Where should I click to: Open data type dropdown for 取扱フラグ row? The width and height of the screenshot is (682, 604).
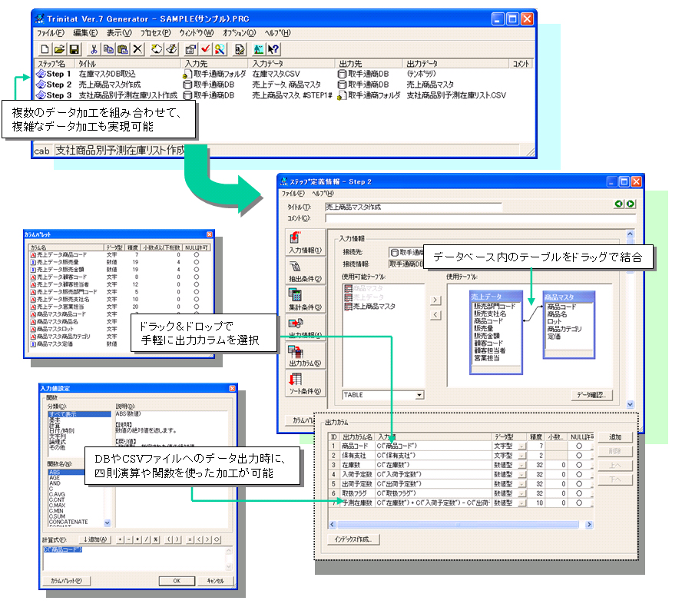pyautogui.click(x=521, y=493)
